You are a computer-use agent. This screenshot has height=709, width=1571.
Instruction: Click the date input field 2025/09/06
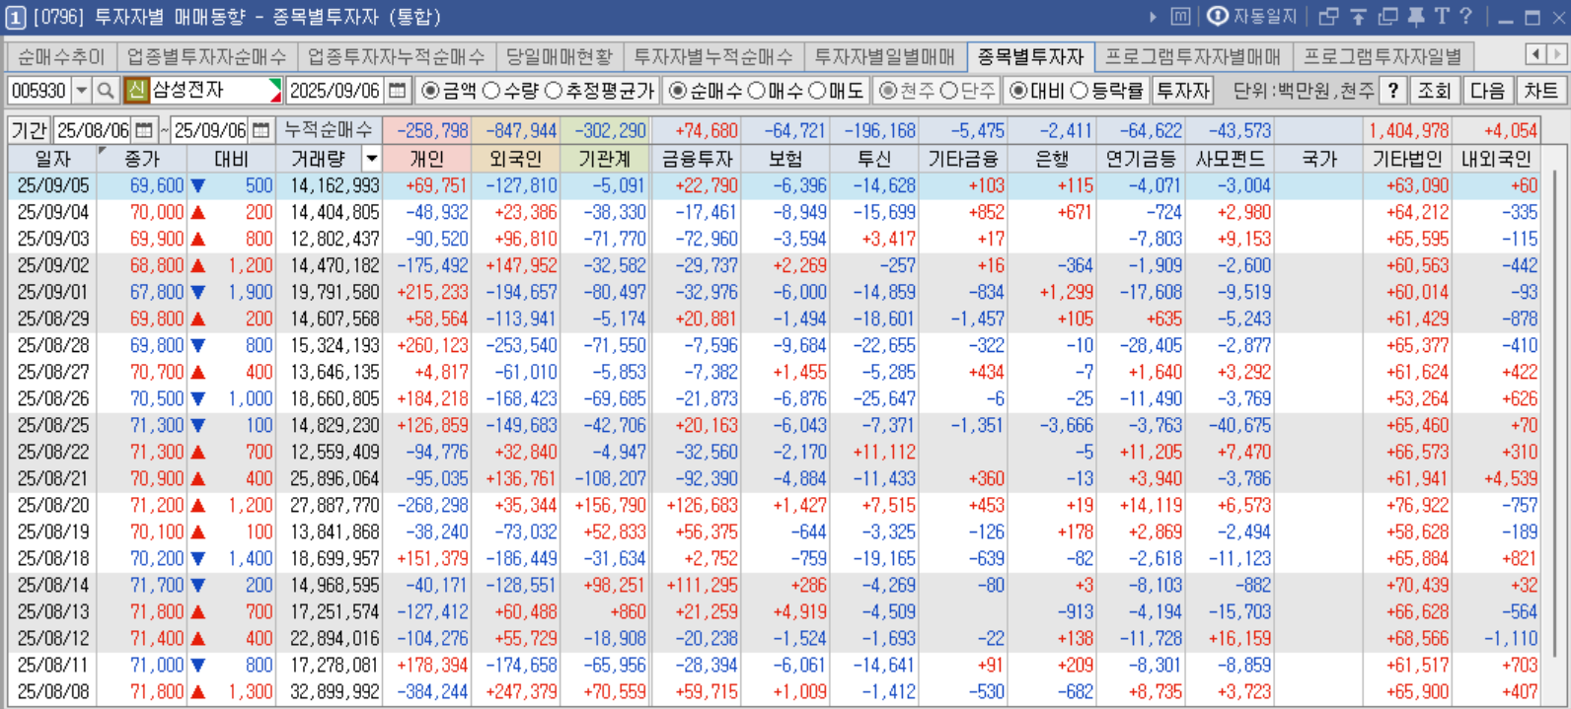[x=336, y=91]
